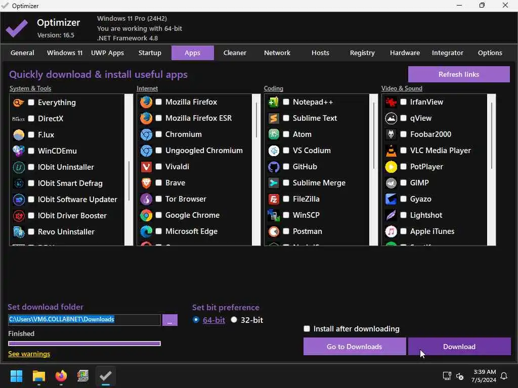
Task: Open the UWP Apps tab
Action: [107, 53]
